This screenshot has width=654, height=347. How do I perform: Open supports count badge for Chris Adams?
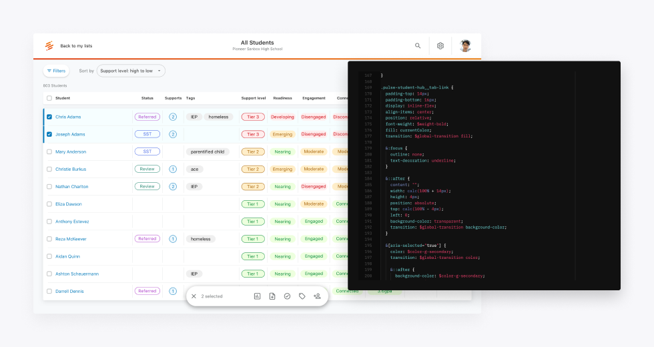(173, 117)
